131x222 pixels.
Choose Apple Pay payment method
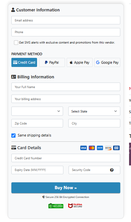point(80,62)
